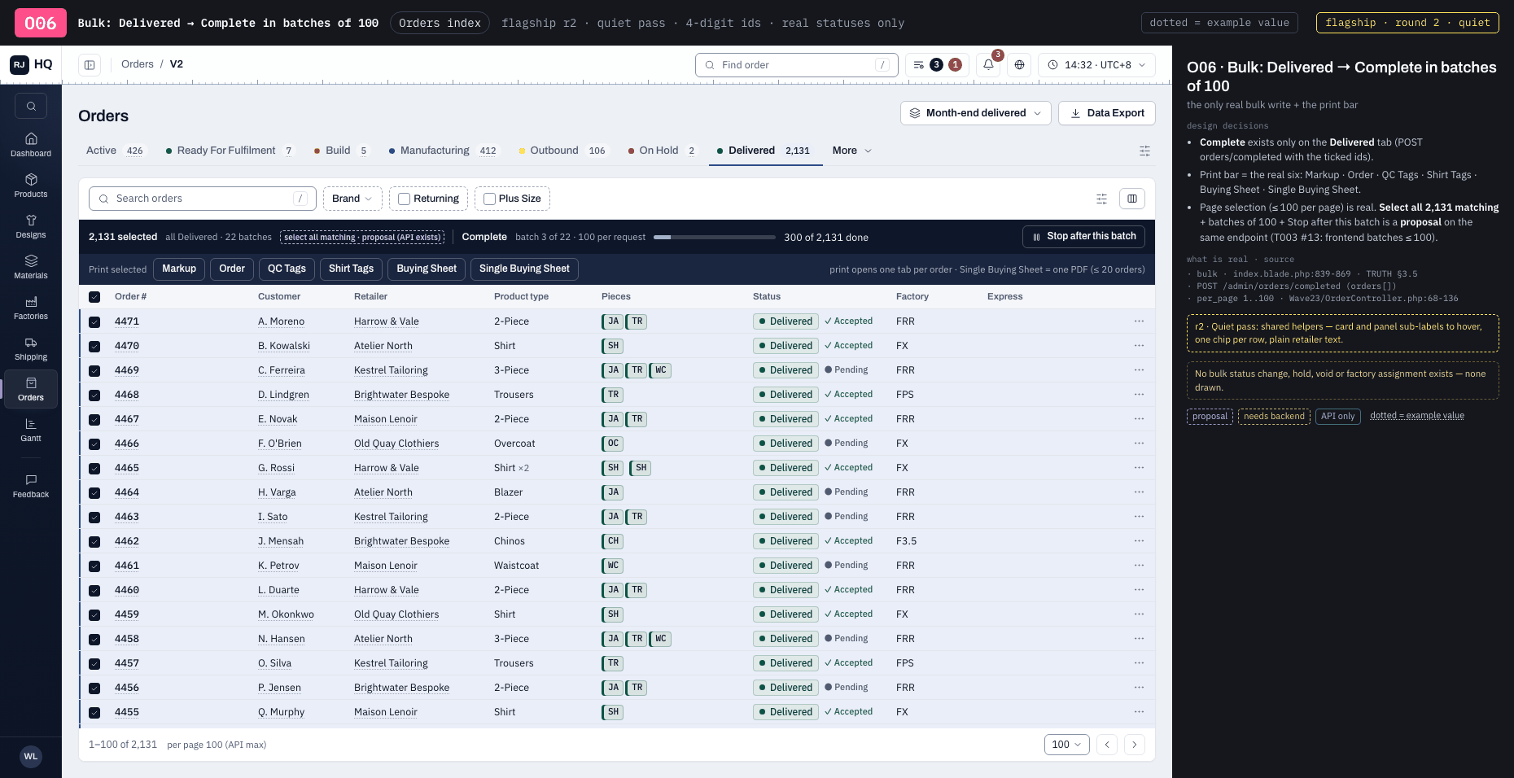Open Feedback in the sidebar
The image size is (1514, 778).
[x=31, y=486]
